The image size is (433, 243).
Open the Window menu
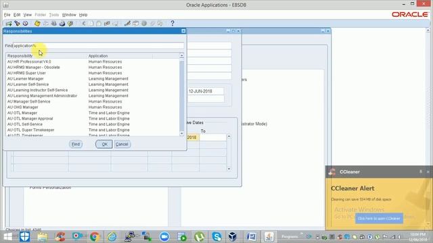[x=69, y=15]
